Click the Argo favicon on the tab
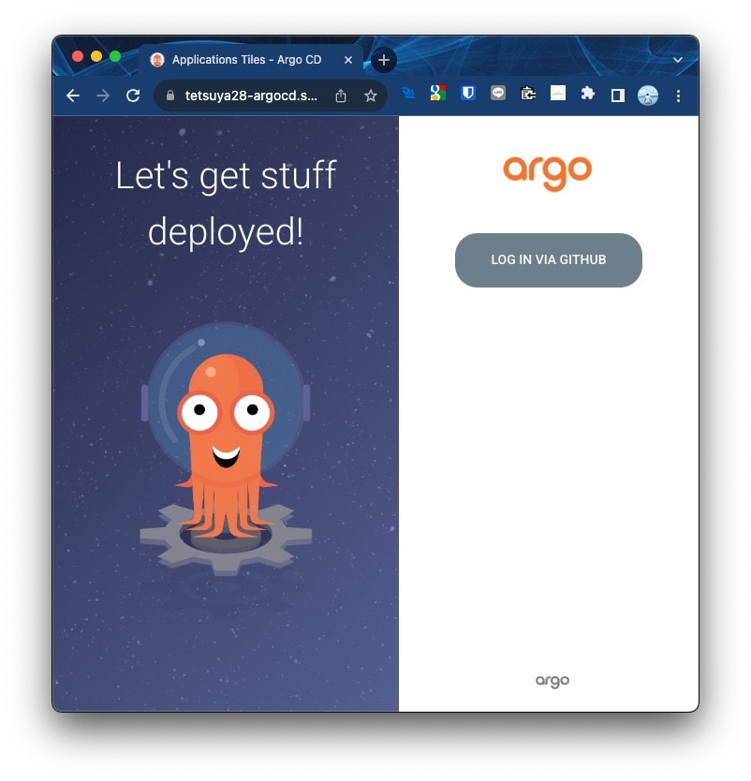The width and height of the screenshot is (751, 781). tap(157, 60)
